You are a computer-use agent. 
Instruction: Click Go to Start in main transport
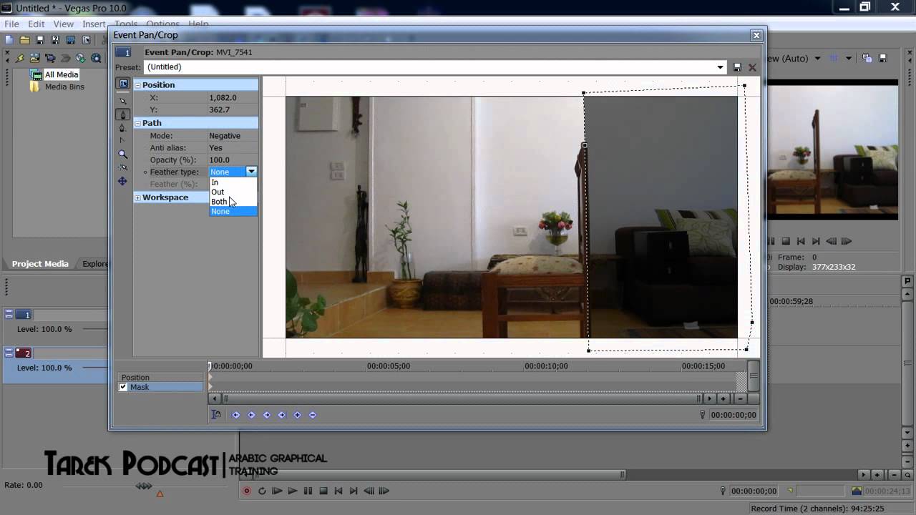[338, 491]
